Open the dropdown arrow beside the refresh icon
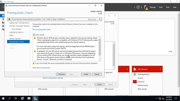The width and height of the screenshot is (180, 101). pyautogui.click(x=134, y=7)
